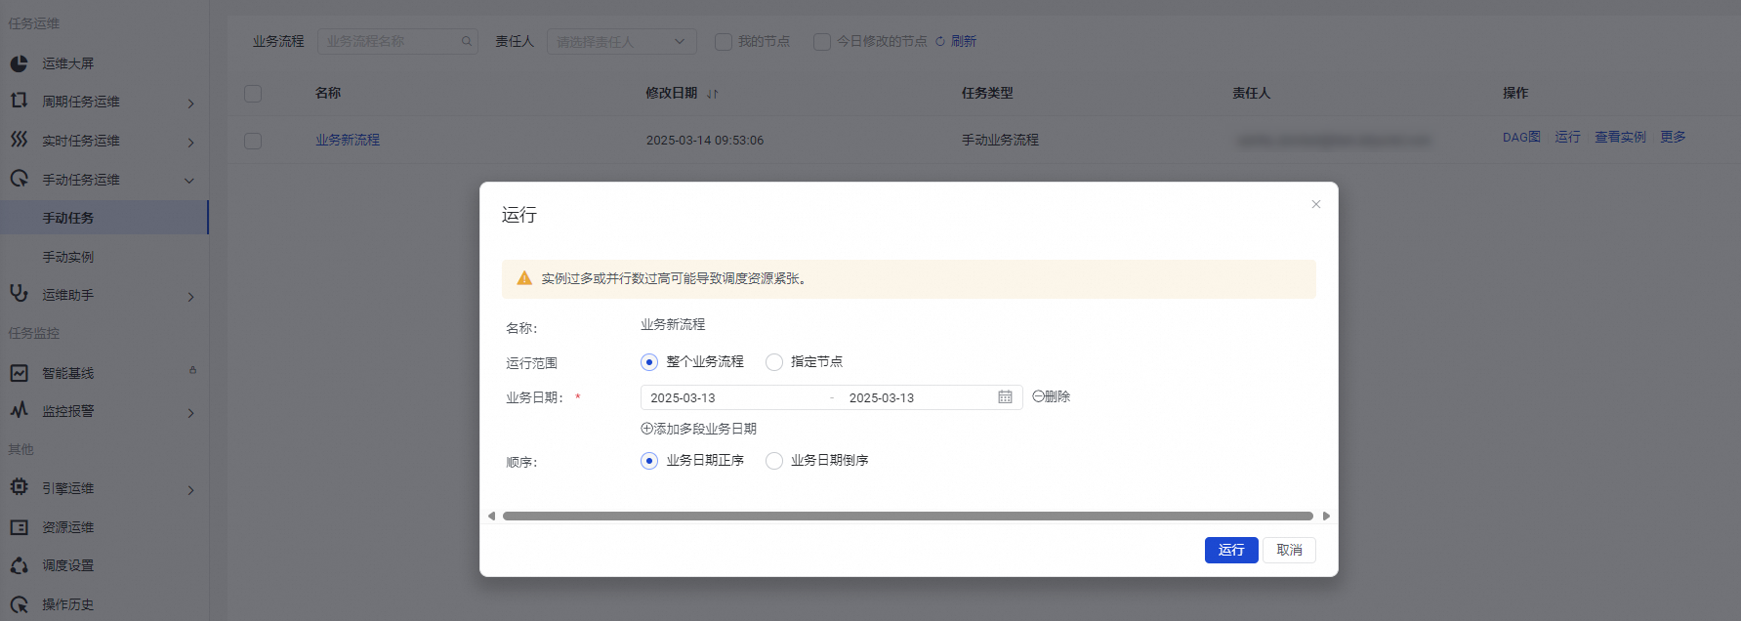Toggle the 今日修改的节点 checkbox
The width and height of the screenshot is (1741, 621).
(x=822, y=42)
